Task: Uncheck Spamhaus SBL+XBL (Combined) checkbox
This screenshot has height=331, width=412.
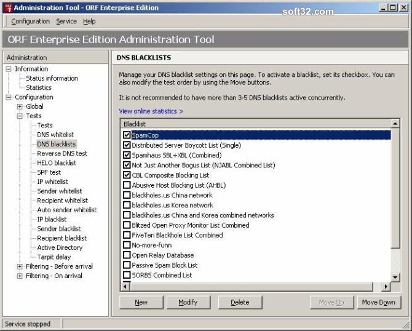Action: coord(127,155)
